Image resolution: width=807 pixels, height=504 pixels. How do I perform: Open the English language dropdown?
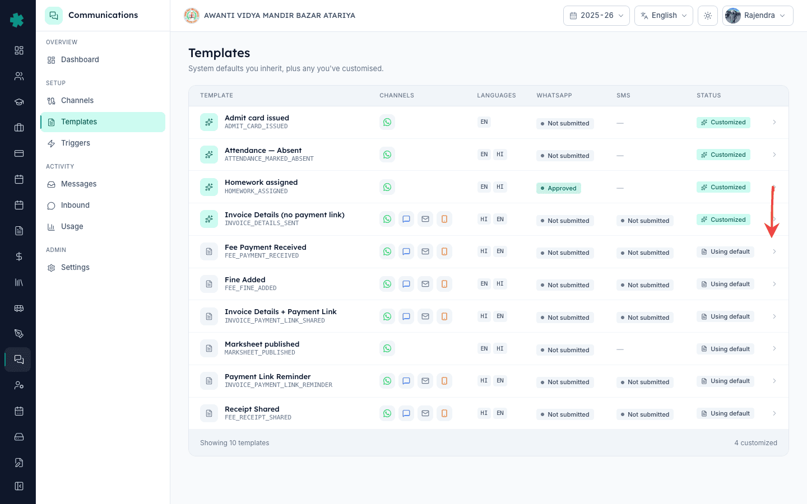pos(664,16)
